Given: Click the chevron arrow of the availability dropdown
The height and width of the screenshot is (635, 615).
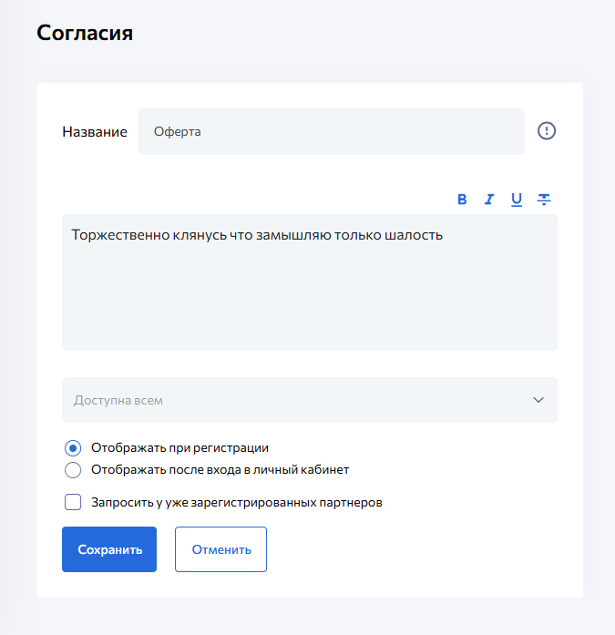Looking at the screenshot, I should pyautogui.click(x=538, y=400).
